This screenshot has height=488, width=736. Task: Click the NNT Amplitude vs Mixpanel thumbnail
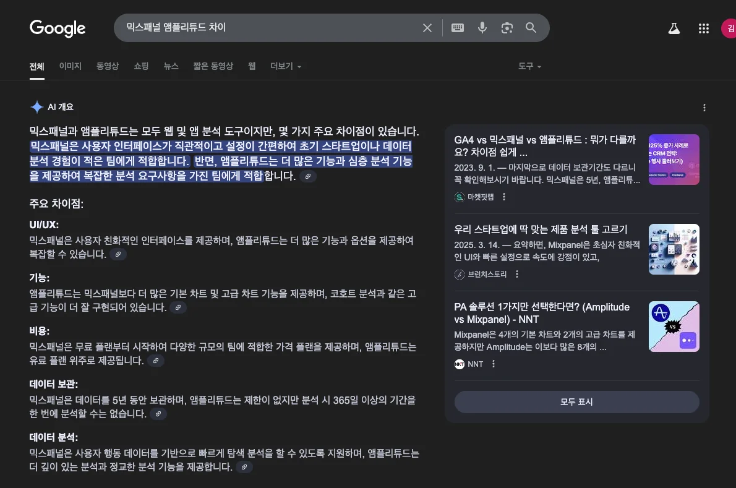coord(674,327)
